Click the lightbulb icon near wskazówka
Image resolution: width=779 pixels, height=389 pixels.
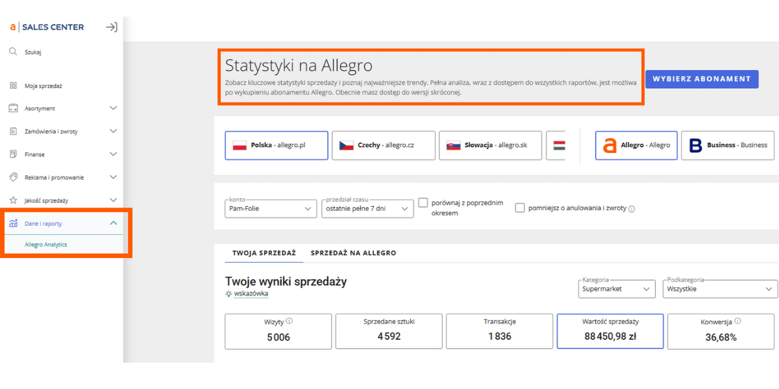[x=229, y=294]
